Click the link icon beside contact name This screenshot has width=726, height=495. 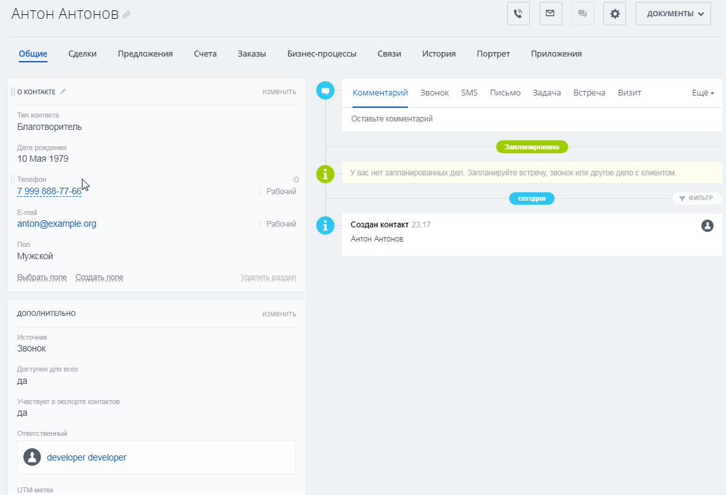[x=127, y=15]
